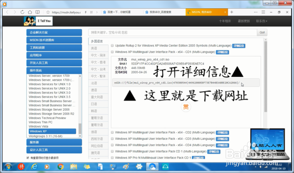This screenshot has width=294, height=173.
Task: Open the 十年相伴 nav link
Action: click(225, 21)
